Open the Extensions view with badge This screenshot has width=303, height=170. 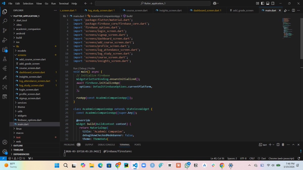5,50
